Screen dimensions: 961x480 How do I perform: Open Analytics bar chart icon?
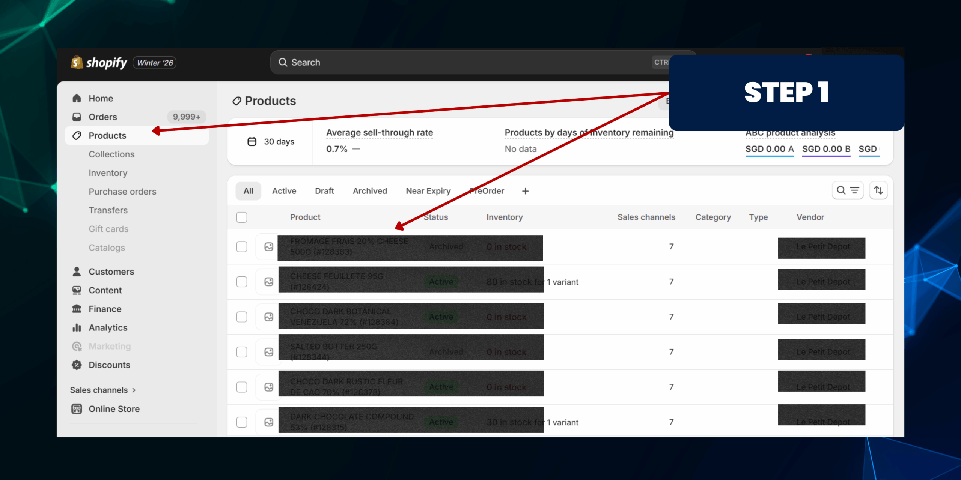click(77, 328)
